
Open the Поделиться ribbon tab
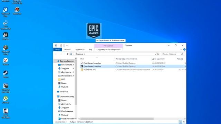pyautogui.click(x=80, y=50)
